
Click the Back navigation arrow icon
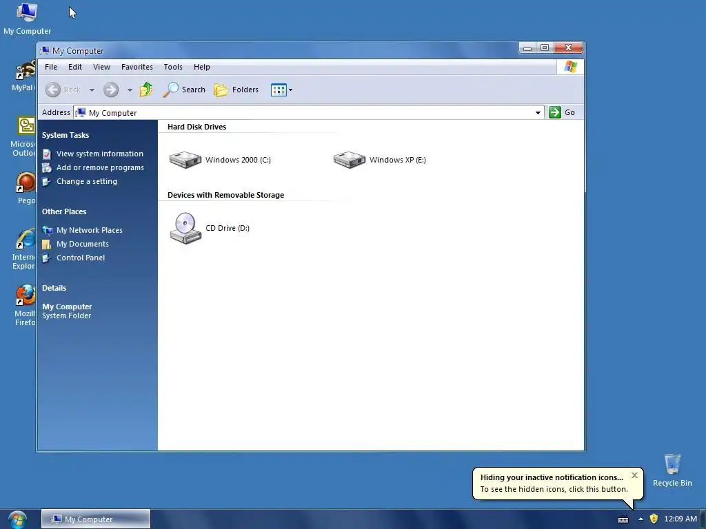(53, 90)
